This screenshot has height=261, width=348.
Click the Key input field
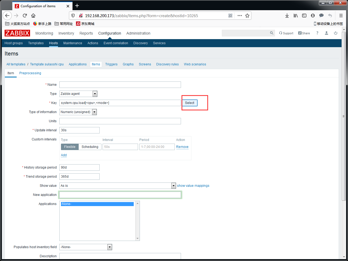(x=120, y=103)
